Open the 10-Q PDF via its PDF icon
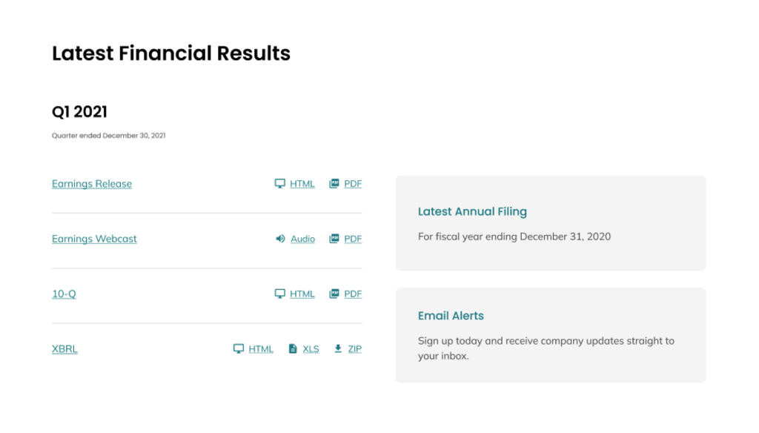759x433 pixels. 334,294
